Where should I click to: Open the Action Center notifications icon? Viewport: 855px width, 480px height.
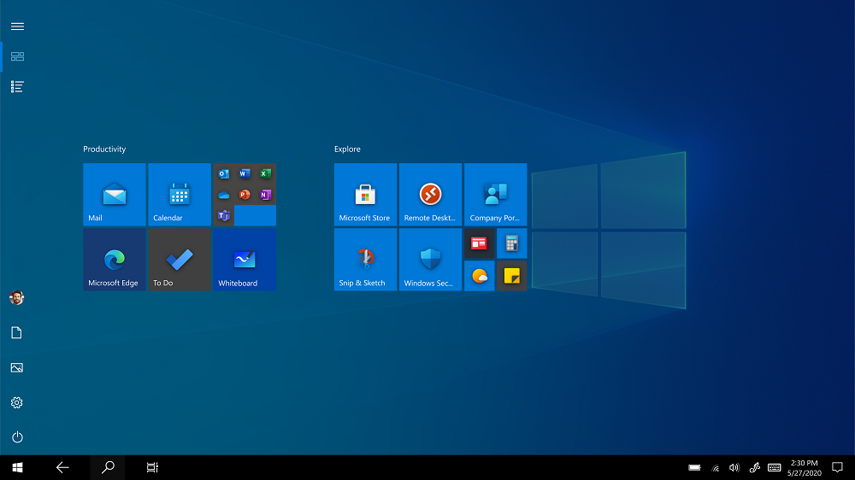click(838, 467)
